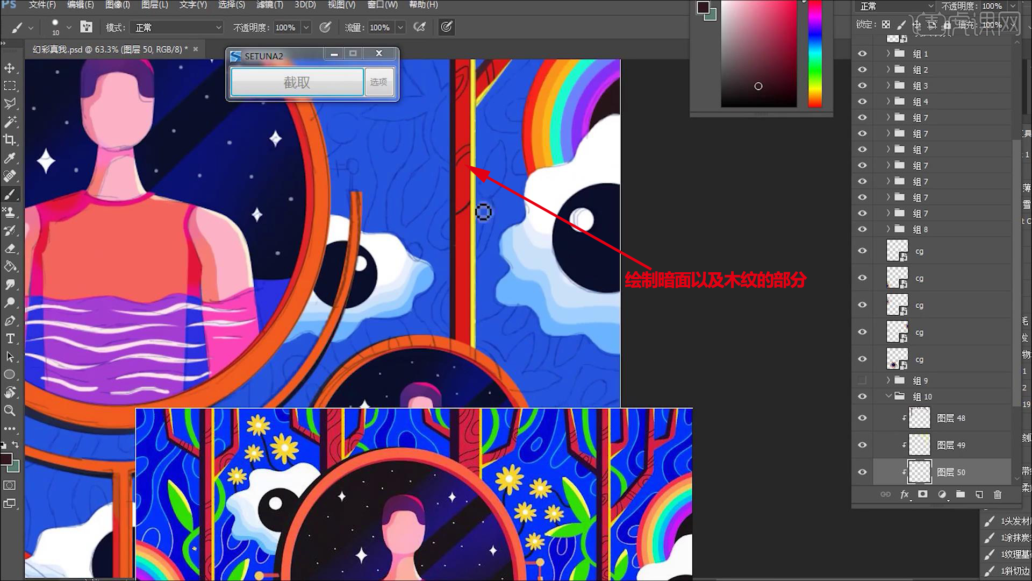Hide layer 图层 50
Viewport: 1032px width, 581px height.
coord(863,472)
